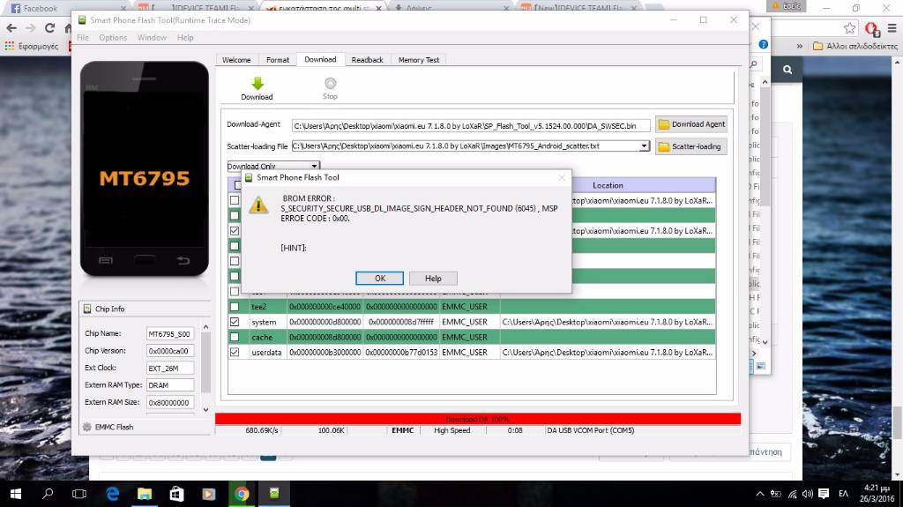Show hidden system tray icons chevron
The image size is (903, 507).
tap(759, 494)
